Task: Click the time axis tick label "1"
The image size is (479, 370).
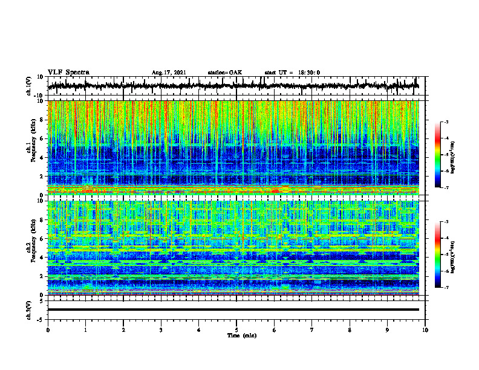Action: click(85, 330)
